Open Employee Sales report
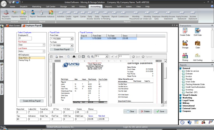 point(156,15)
